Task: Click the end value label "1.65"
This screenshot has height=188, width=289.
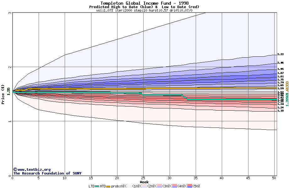Action: [x=281, y=86]
